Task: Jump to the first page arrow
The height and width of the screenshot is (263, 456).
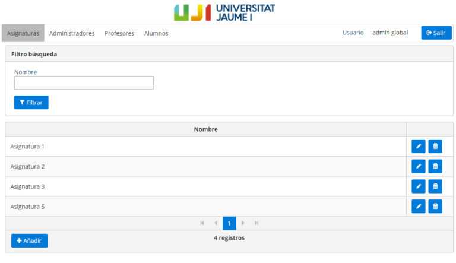Action: (202, 223)
